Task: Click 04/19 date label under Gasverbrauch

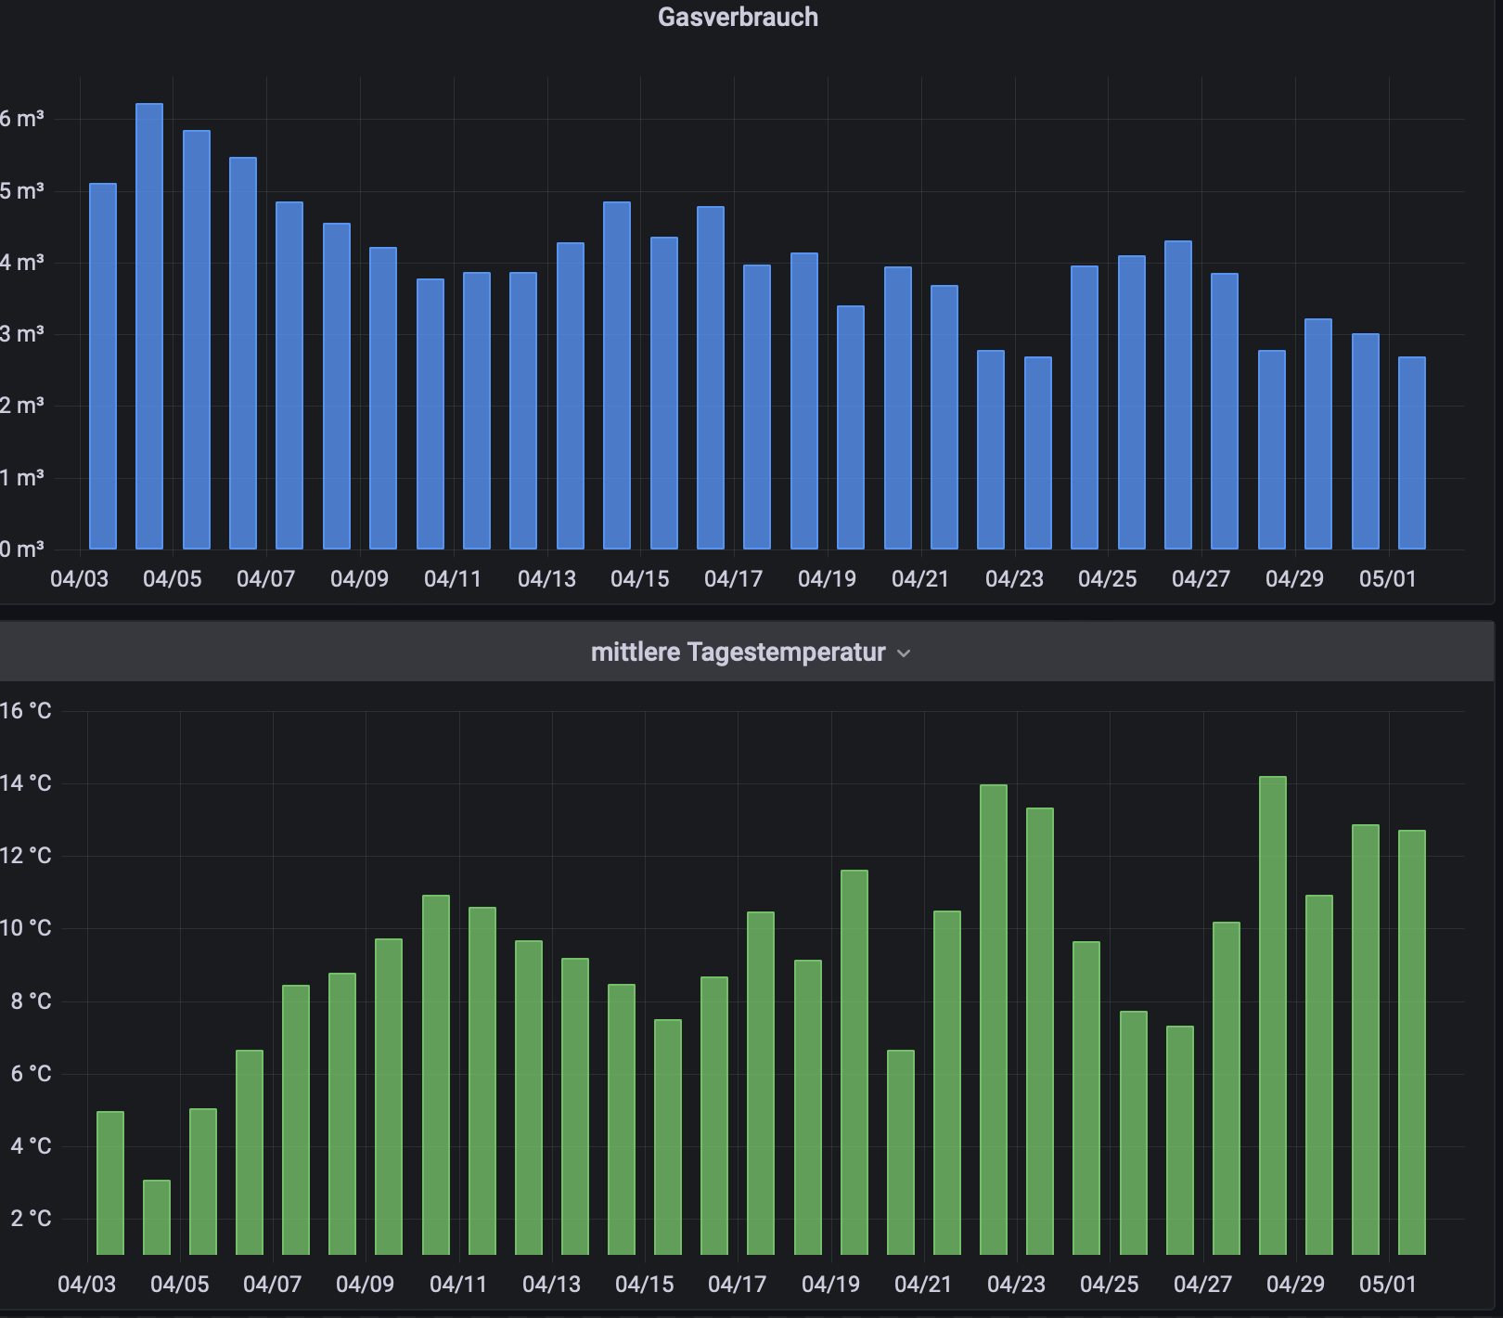Action: [827, 579]
